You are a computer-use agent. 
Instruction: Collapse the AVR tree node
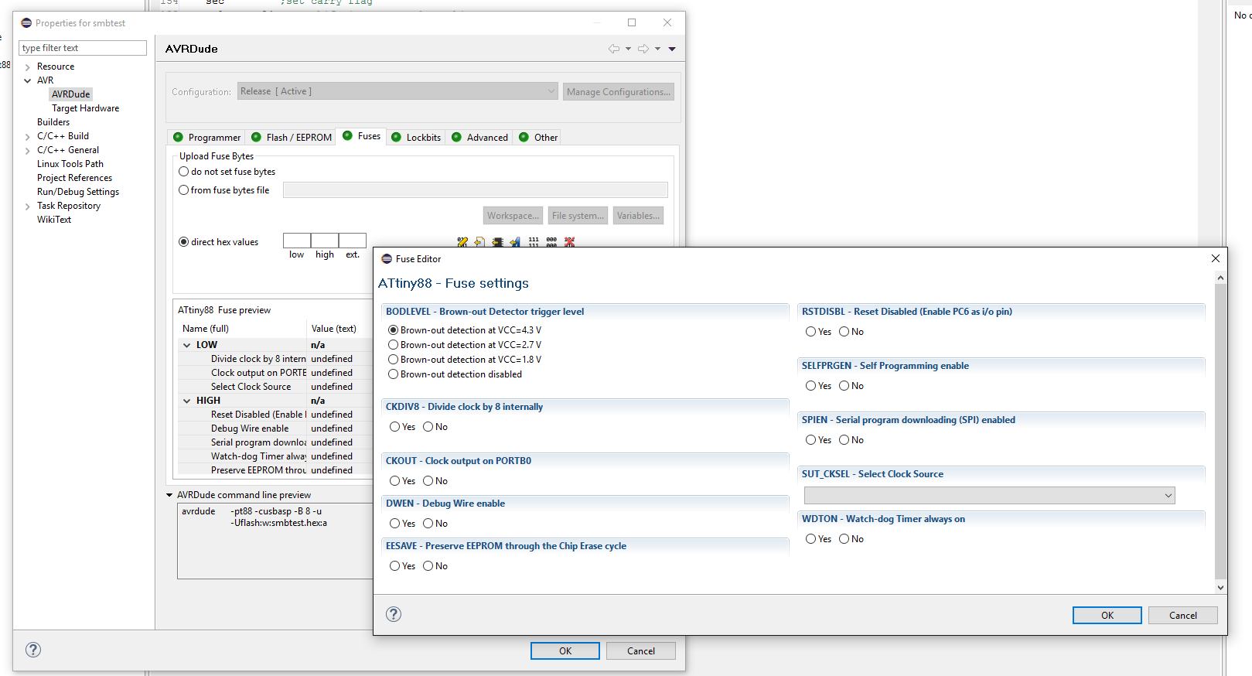coord(28,80)
